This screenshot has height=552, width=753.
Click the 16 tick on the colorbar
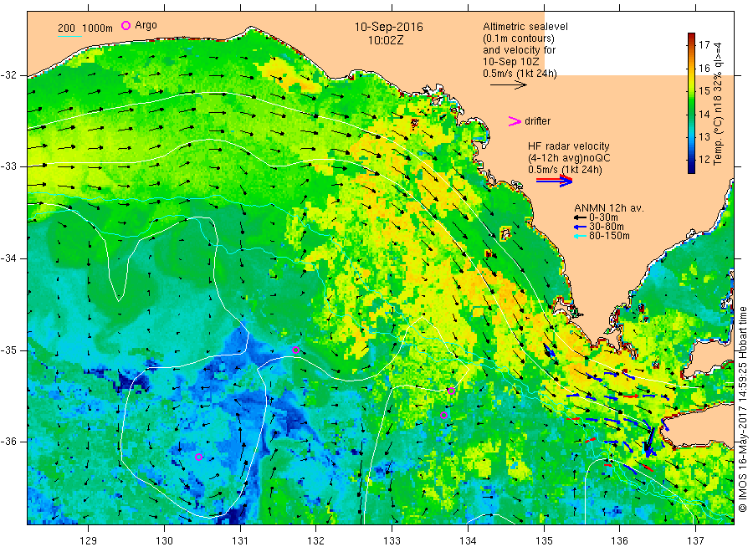[x=704, y=68]
